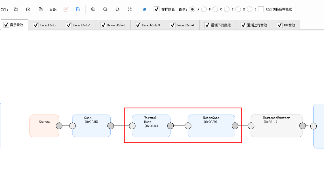Click the fit-to-screen expand icon
The image size is (324, 179).
click(x=130, y=9)
